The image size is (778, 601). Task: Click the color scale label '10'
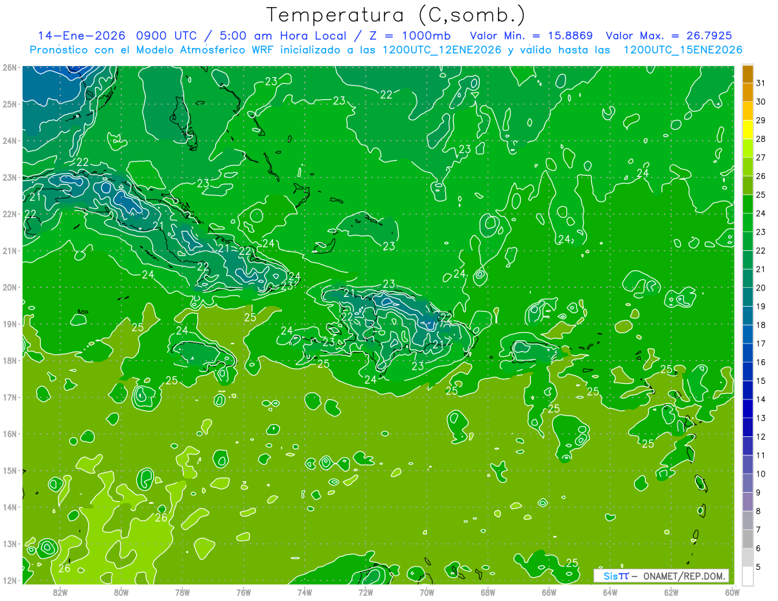(x=761, y=473)
